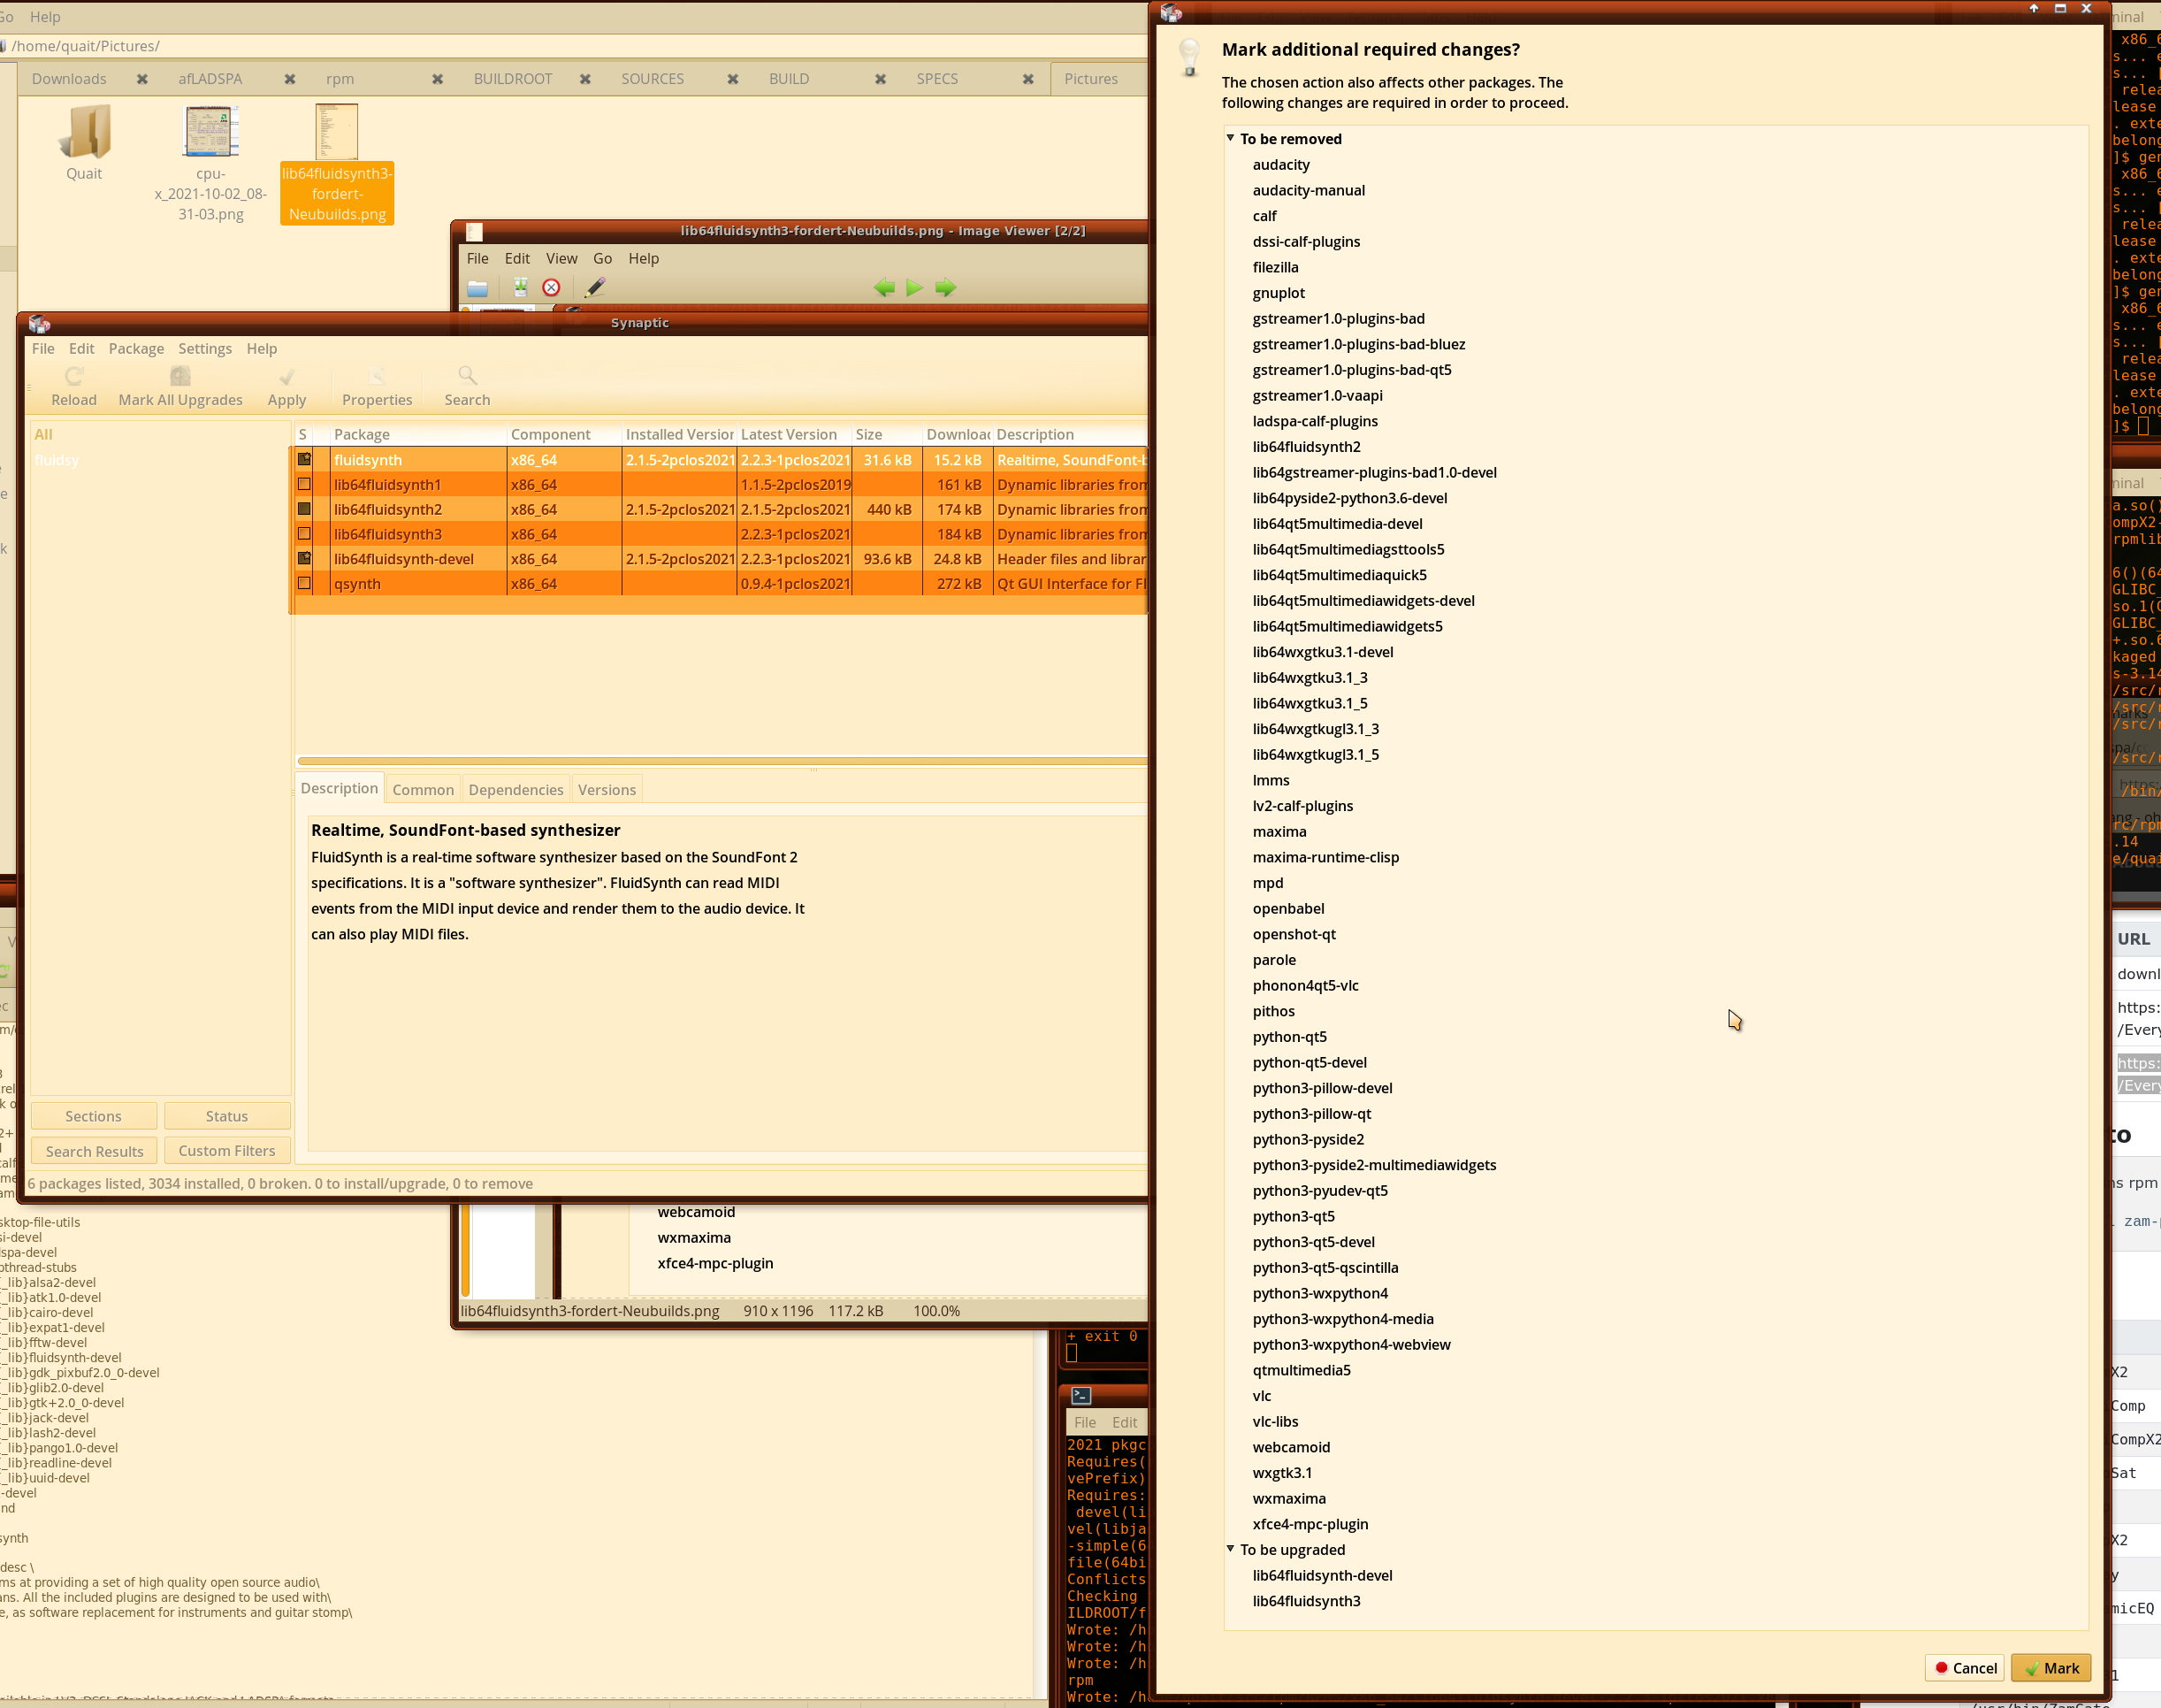
Task: Open image editor with pencil icon
Action: tap(596, 288)
